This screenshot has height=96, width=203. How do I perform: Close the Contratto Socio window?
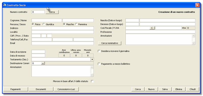(x=197, y=5)
